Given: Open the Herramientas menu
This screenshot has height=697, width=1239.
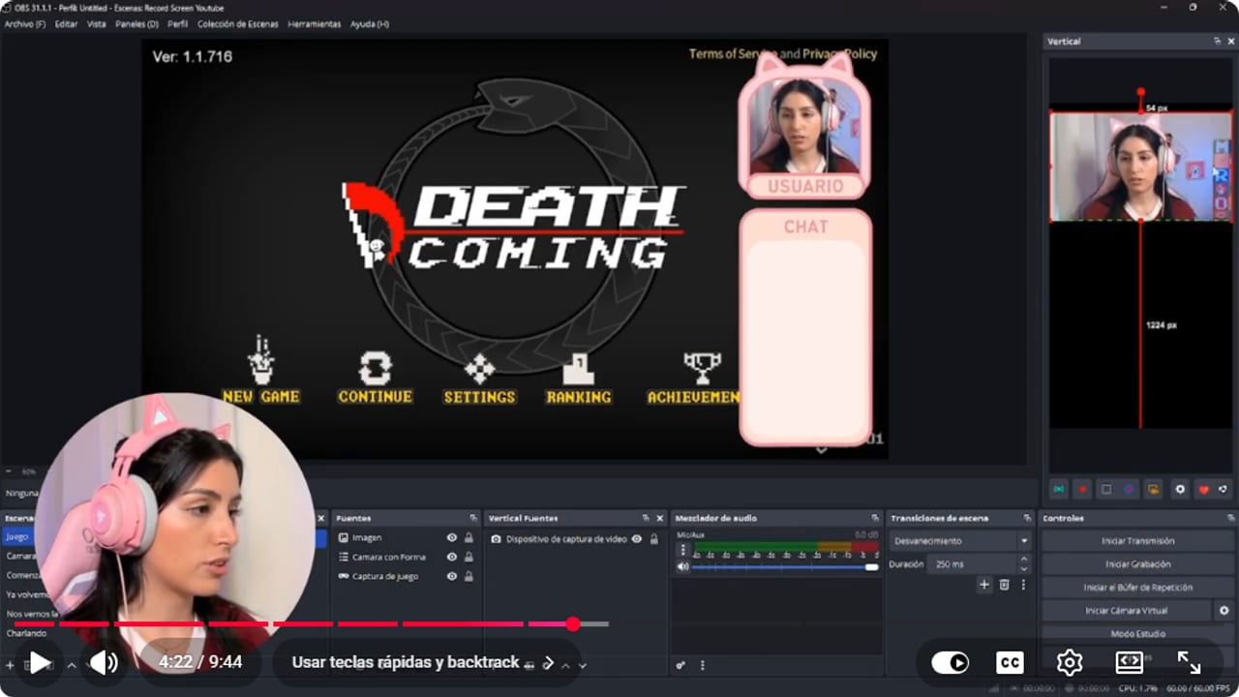Looking at the screenshot, I should click(315, 24).
